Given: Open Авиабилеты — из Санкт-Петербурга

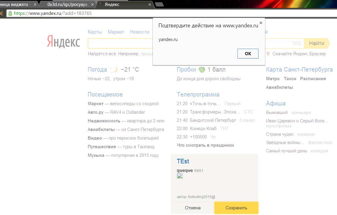Looking at the screenshot, I should 126,129.
